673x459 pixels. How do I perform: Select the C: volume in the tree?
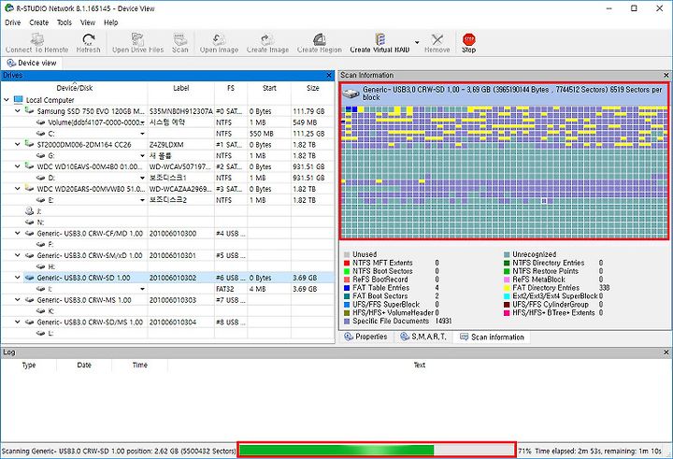point(51,134)
